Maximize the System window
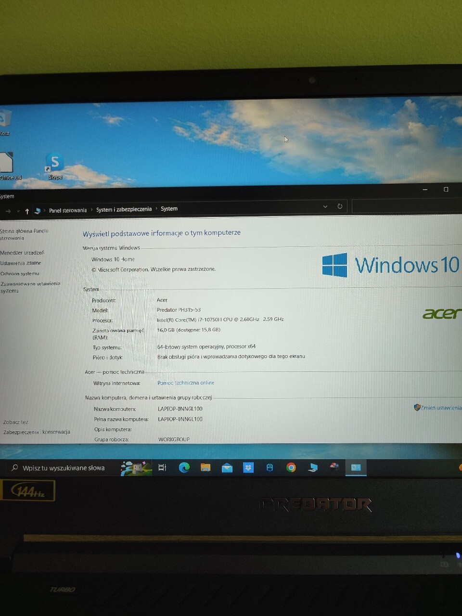Viewport: 462px width, 616px height. tap(446, 190)
